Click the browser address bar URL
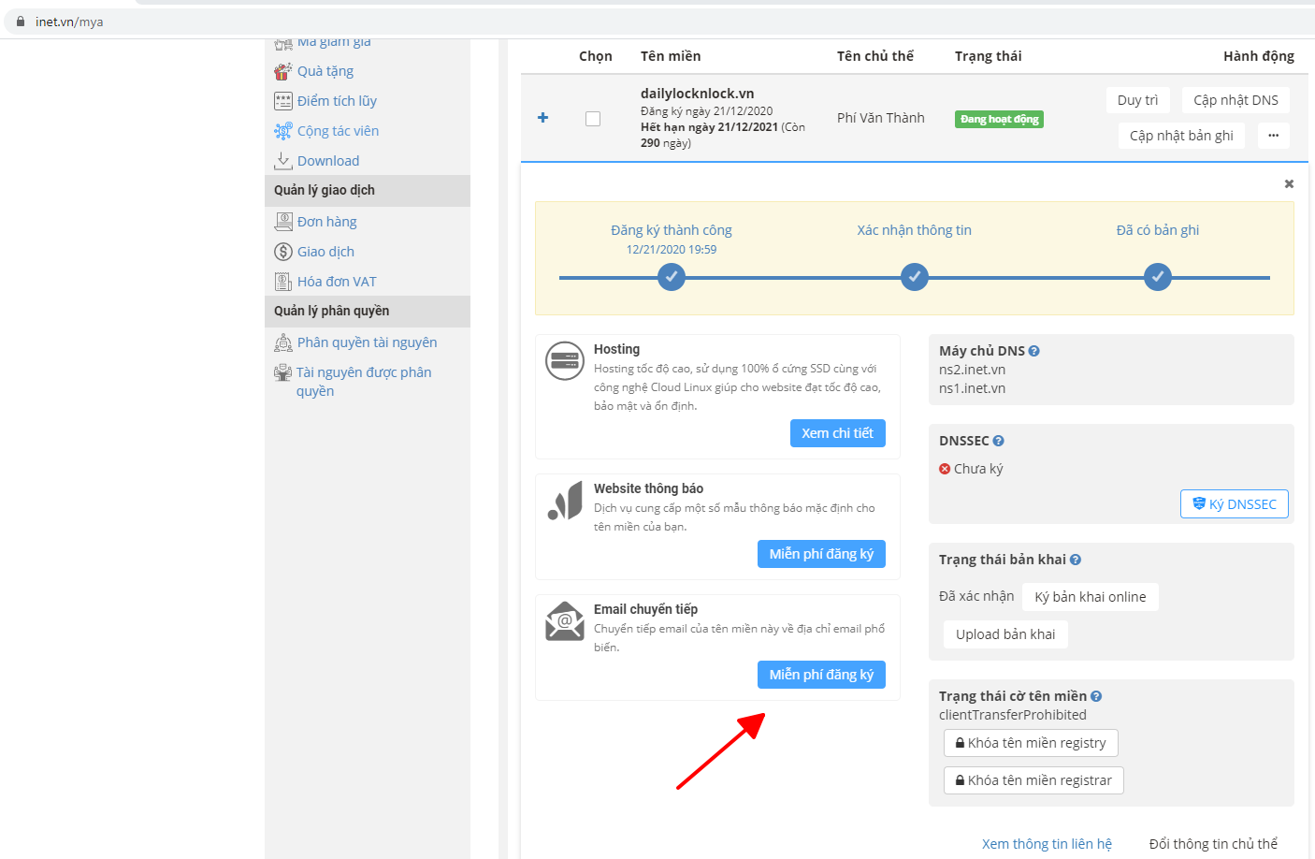Screen dimensions: 1315x859 pos(69,22)
